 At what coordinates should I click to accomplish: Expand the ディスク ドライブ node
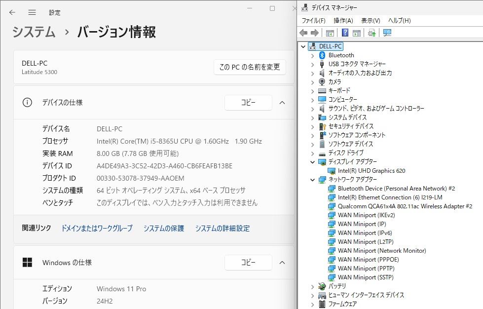(312, 153)
